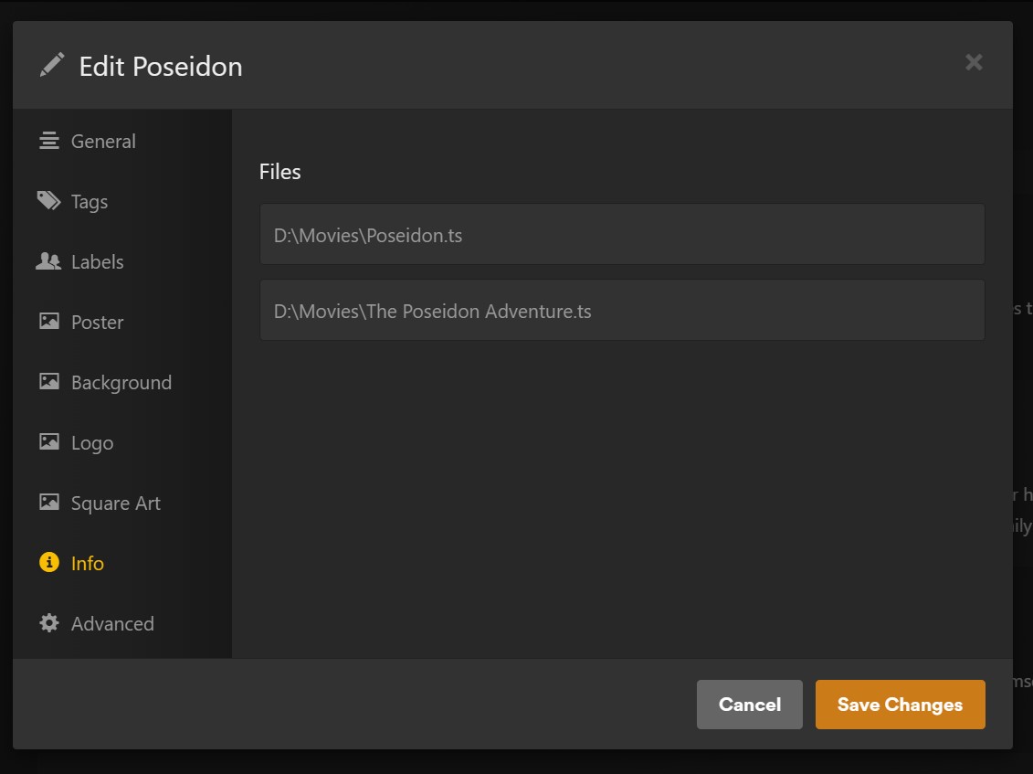1033x774 pixels.
Task: Click the Advanced gear icon
Action: pos(48,623)
